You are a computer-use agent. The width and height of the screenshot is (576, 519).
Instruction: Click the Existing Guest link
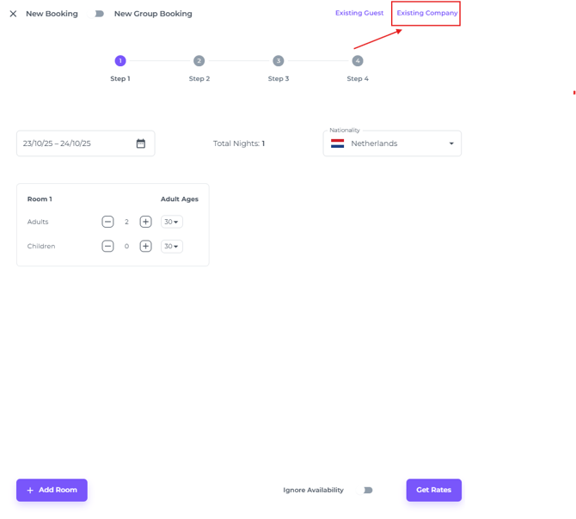[359, 13]
